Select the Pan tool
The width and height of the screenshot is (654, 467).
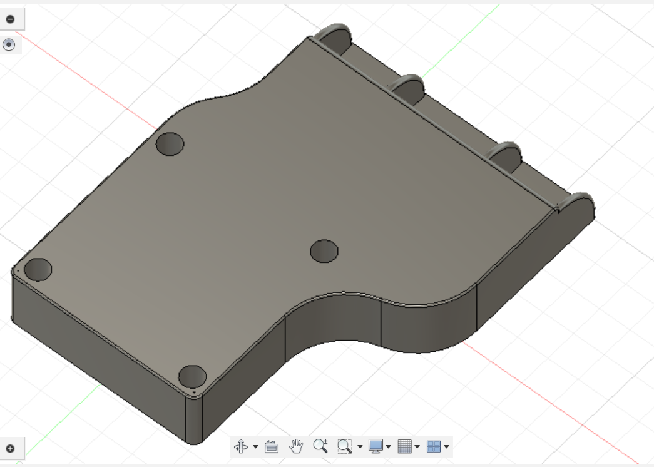295,446
